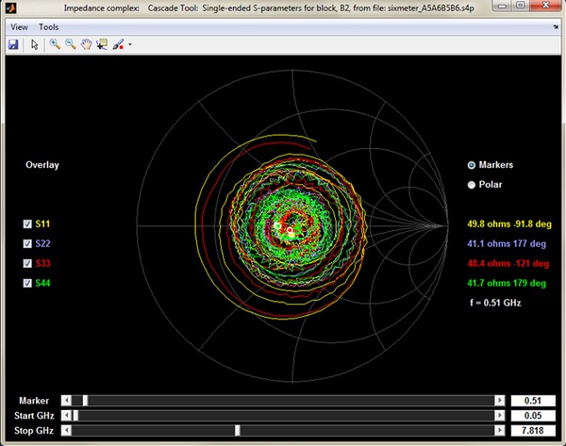The width and height of the screenshot is (566, 446).
Task: Open the brush tool dropdown arrow
Action: click(129, 44)
